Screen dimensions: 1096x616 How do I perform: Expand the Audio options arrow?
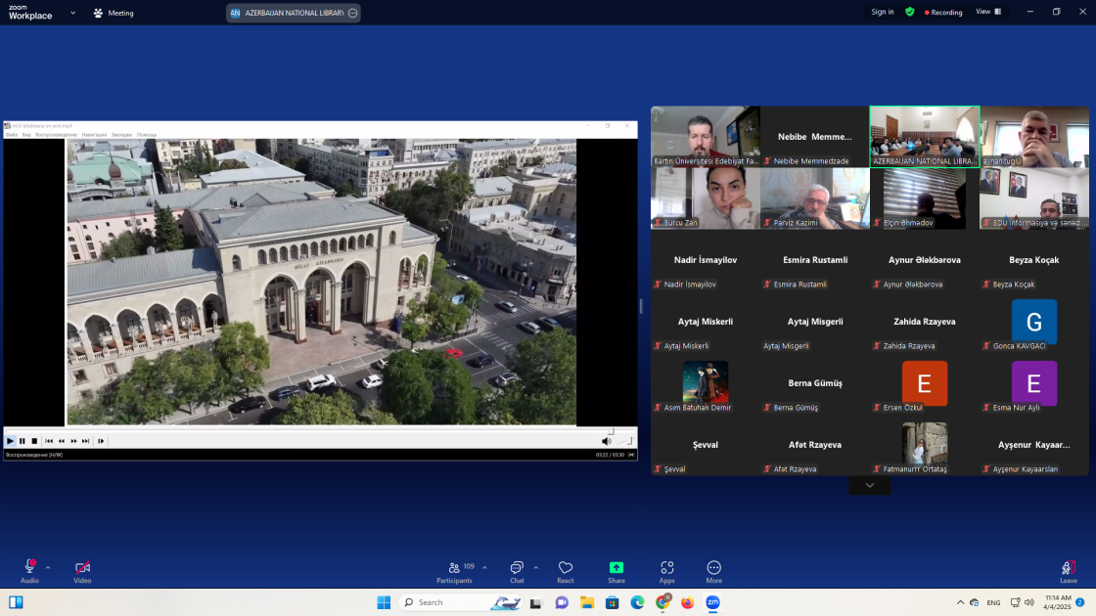[48, 568]
